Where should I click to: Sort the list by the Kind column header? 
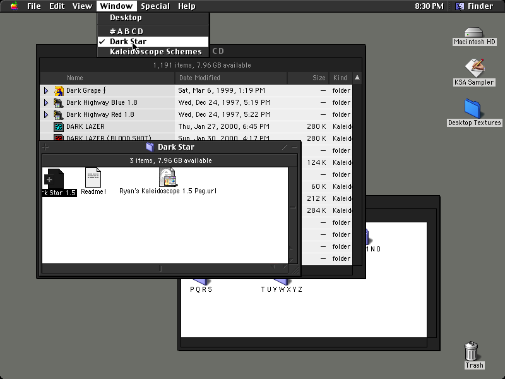point(341,78)
